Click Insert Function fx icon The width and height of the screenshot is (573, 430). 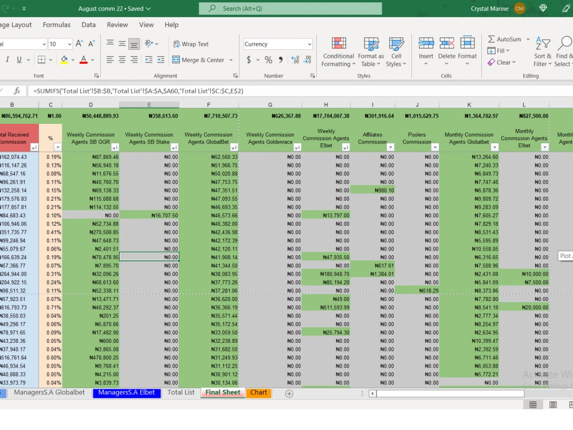click(x=17, y=91)
